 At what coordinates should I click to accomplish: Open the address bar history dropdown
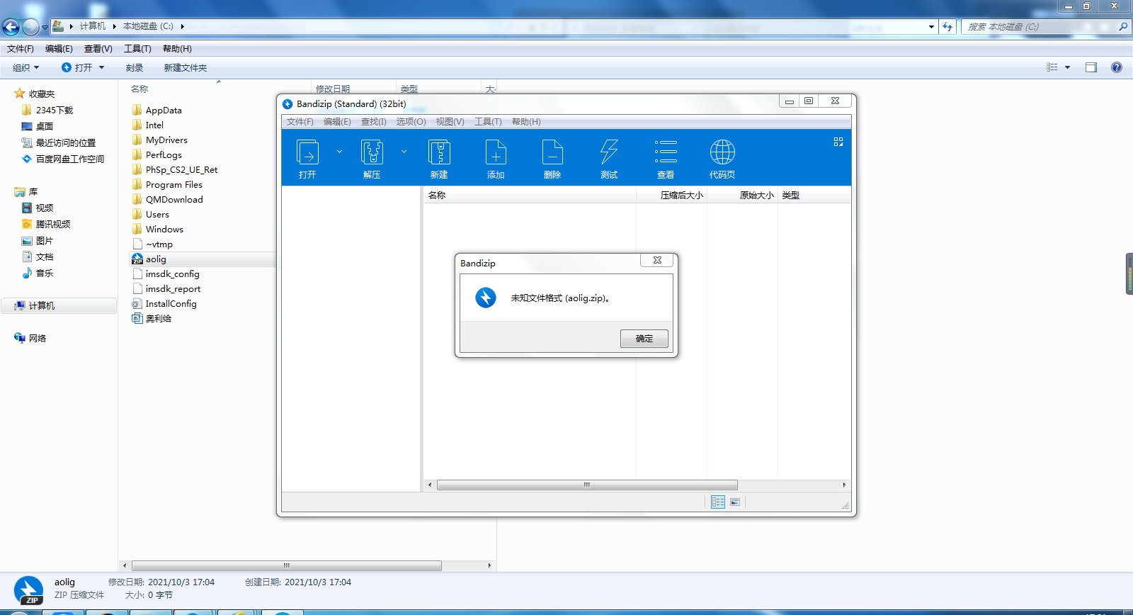(931, 26)
